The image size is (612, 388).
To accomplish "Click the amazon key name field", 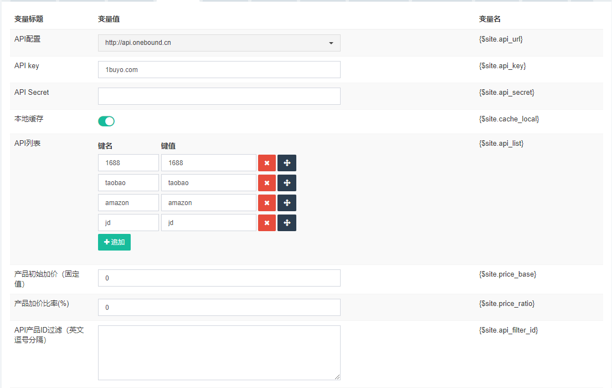I will [x=128, y=203].
